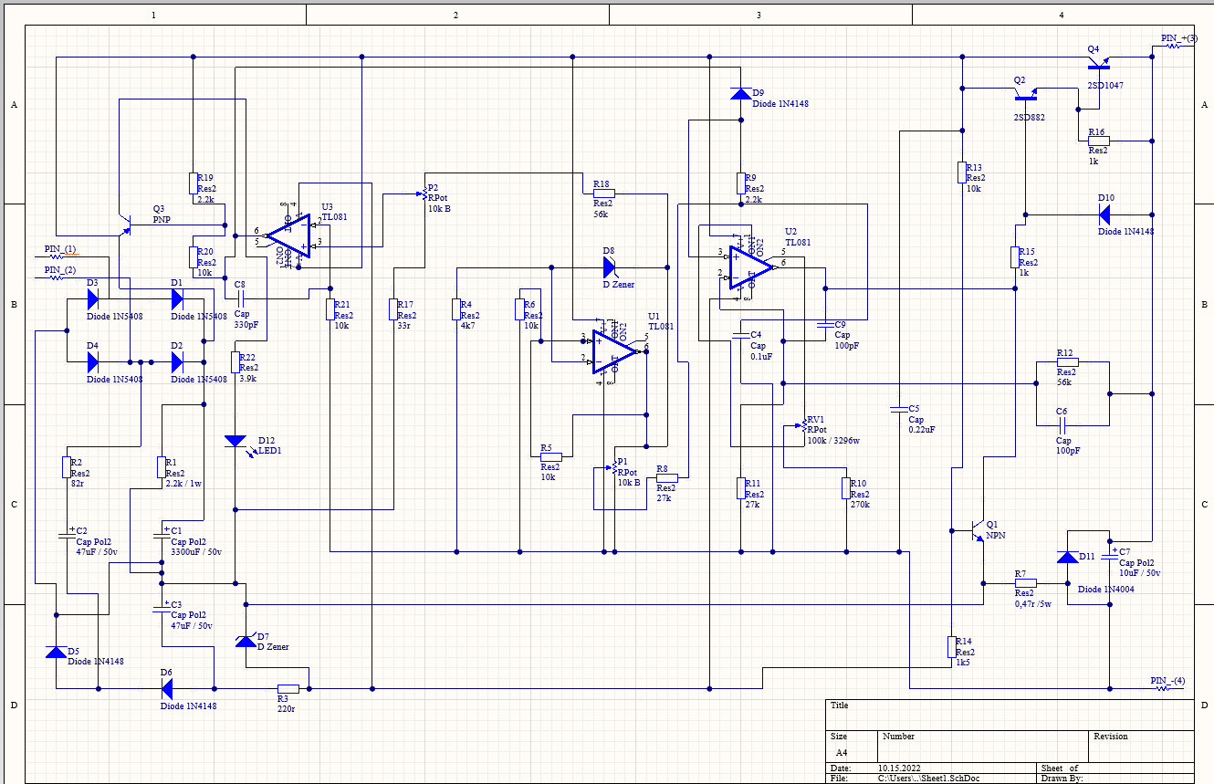This screenshot has width=1214, height=784.
Task: Select the Q1 NPN transistor symbol
Action: point(977,530)
